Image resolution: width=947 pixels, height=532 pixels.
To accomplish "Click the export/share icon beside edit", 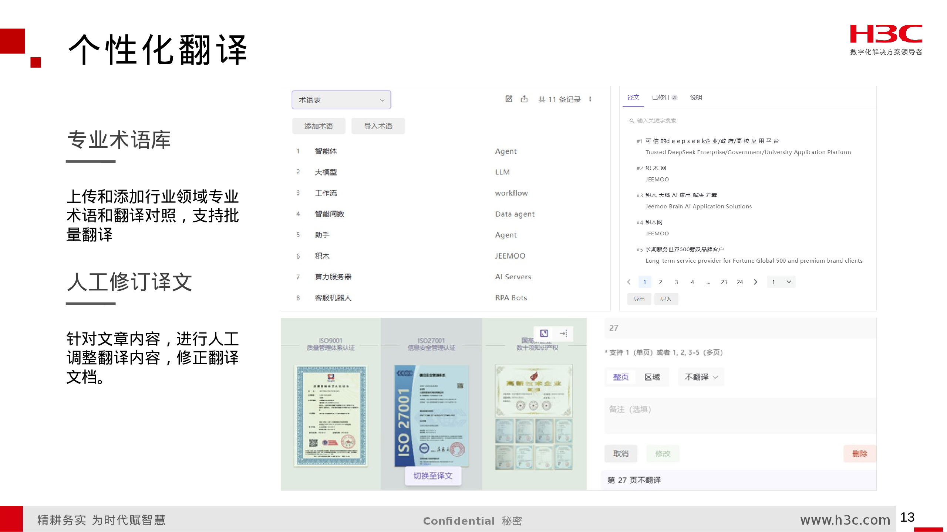I will pyautogui.click(x=524, y=99).
